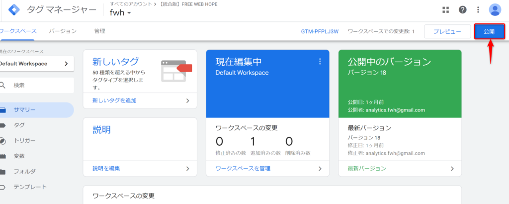Click the プレビュー preview button
The width and height of the screenshot is (509, 204).
point(447,31)
